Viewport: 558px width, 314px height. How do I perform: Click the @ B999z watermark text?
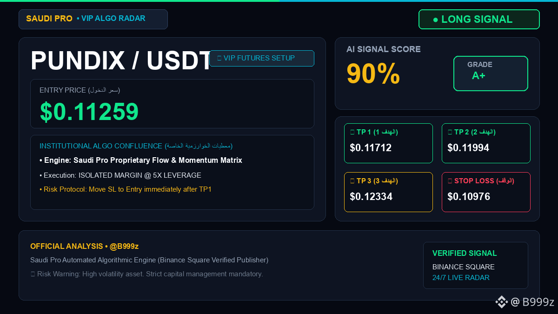532,302
